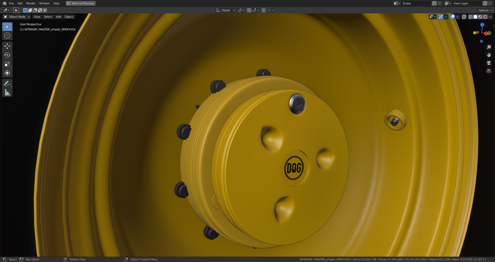The width and height of the screenshot is (495, 262).
Task: Click the zoom view icon
Action: coord(489,47)
